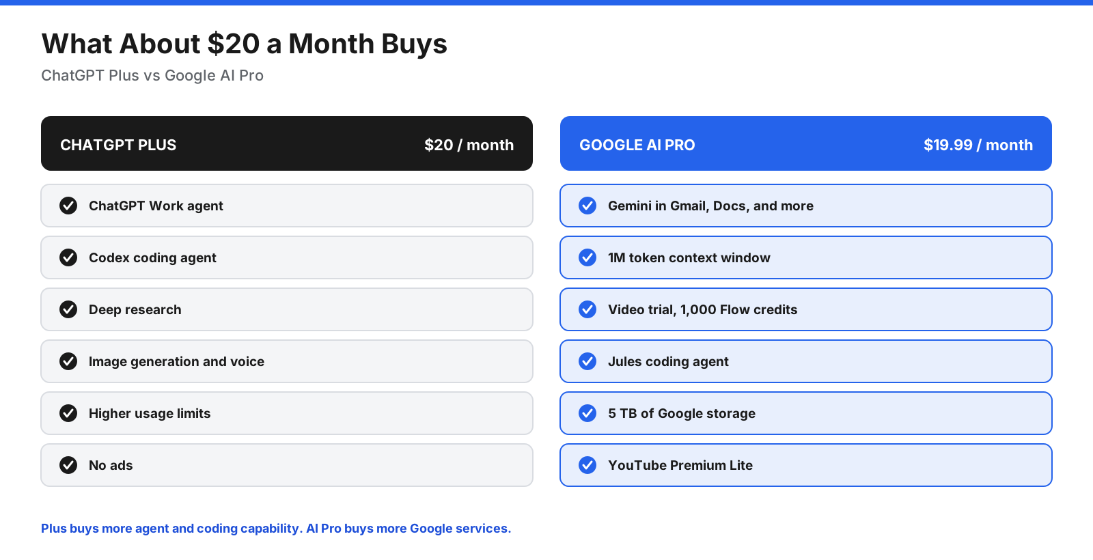Click the blue check next to YouTube Premium Lite
Screen dimensions: 1093x560
pyautogui.click(x=587, y=465)
